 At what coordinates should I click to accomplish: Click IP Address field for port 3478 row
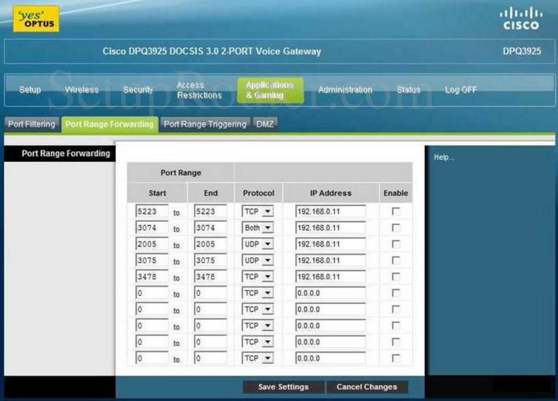pyautogui.click(x=330, y=277)
